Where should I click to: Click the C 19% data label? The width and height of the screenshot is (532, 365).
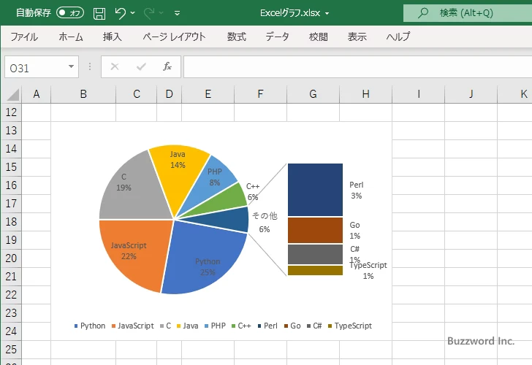pos(123,182)
